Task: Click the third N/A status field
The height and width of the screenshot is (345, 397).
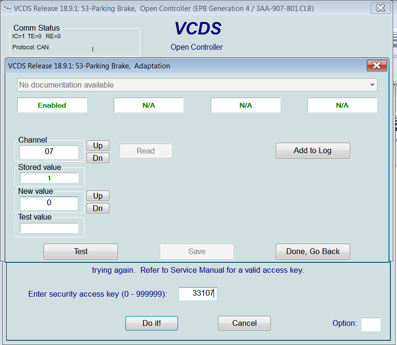Action: click(x=246, y=105)
